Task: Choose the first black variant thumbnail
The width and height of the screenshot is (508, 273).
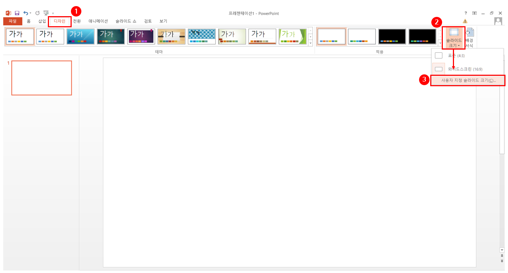Action: (x=392, y=37)
